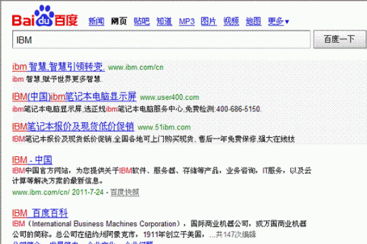The image size is (367, 244).
Task: Go to the 知道 tab
Action: point(165,21)
